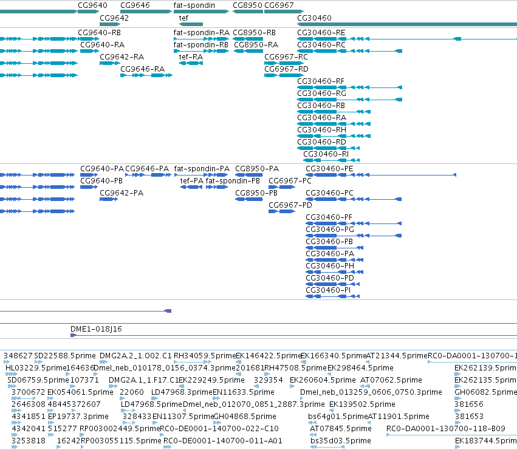
Task: Select the long CG30460 gene bar
Action: tap(407, 24)
